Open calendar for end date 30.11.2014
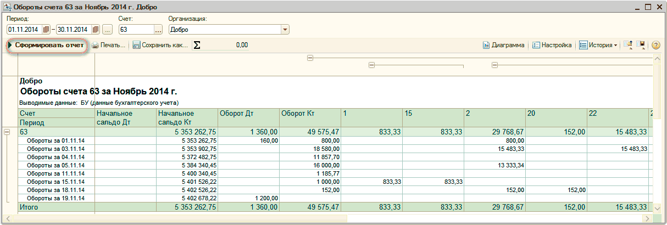Viewport: 667px width, 225px height. pos(96,29)
